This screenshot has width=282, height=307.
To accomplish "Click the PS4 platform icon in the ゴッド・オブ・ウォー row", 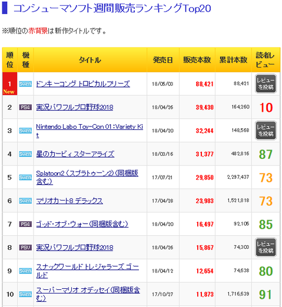I will [x=25, y=224].
